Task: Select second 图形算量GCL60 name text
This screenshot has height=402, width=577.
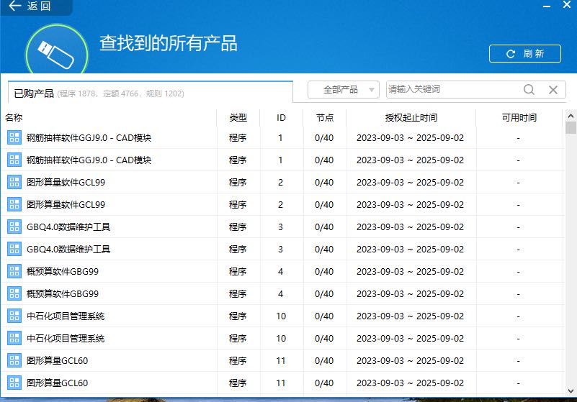Action: coord(57,383)
